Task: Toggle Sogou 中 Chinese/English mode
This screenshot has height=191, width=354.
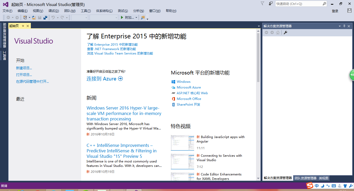Action: click(317, 186)
